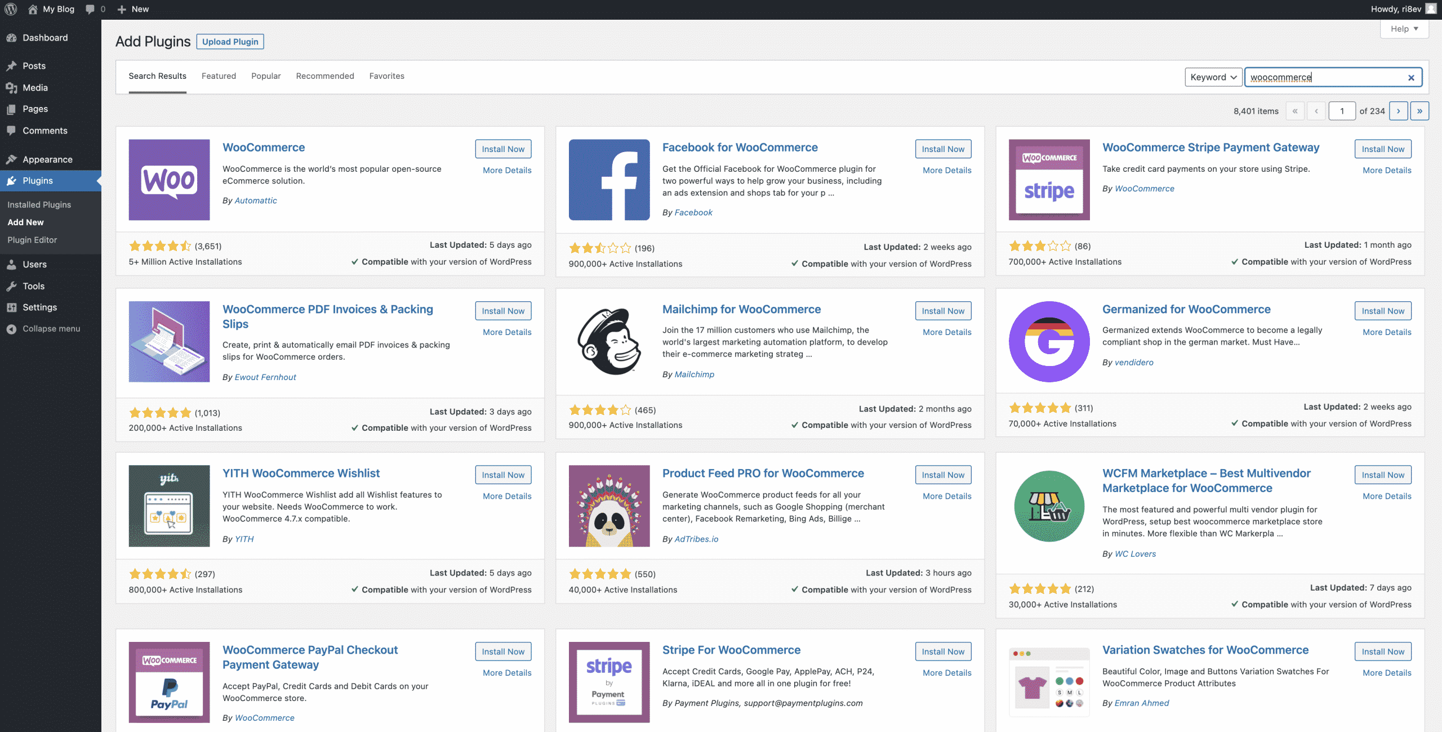1442x732 pixels.
Task: Clear the woocommerce search field
Action: (1411, 78)
